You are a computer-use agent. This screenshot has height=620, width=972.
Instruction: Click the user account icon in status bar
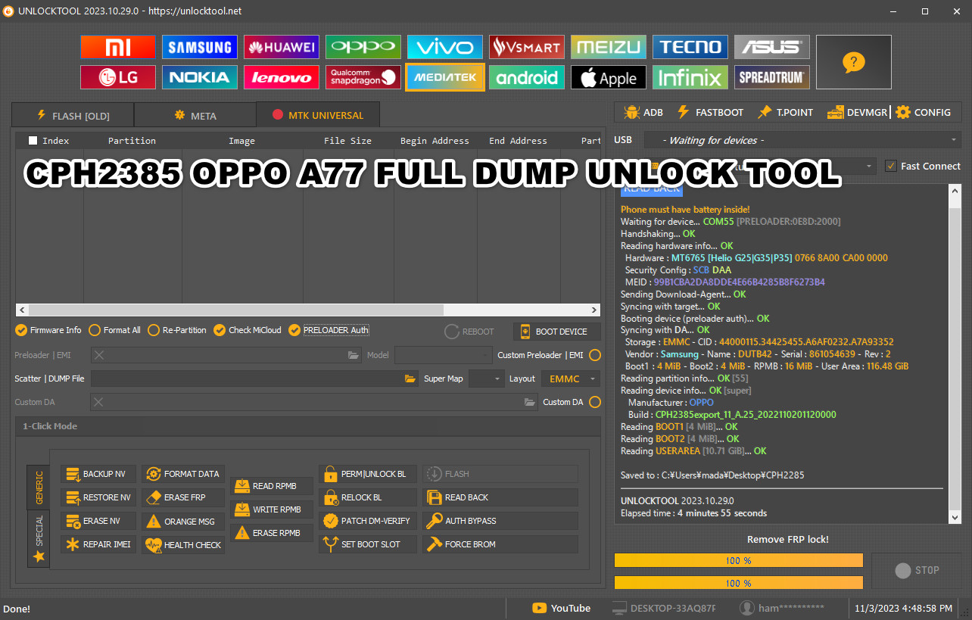[x=747, y=608]
